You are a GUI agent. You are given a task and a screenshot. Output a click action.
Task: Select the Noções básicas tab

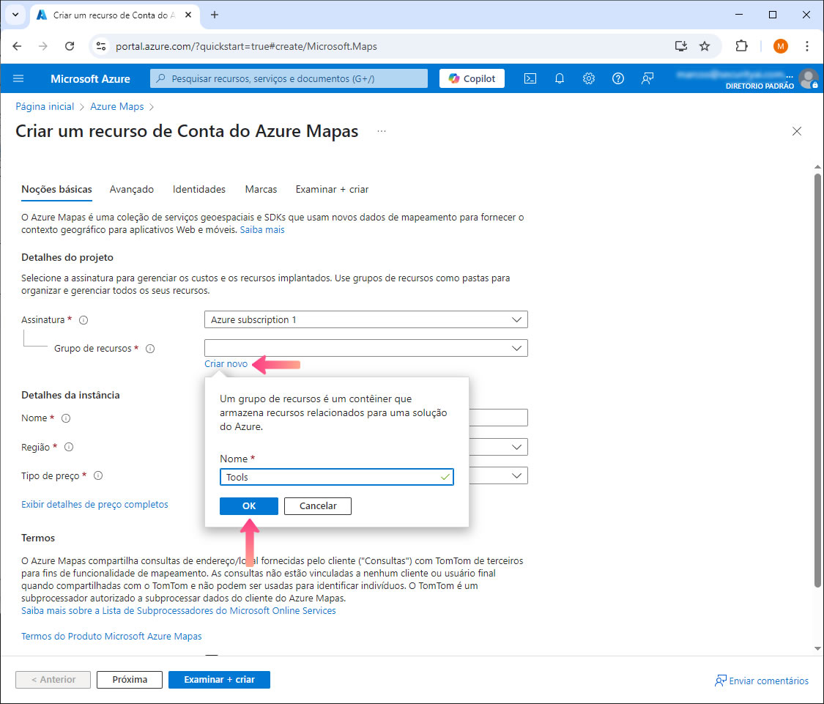point(56,189)
